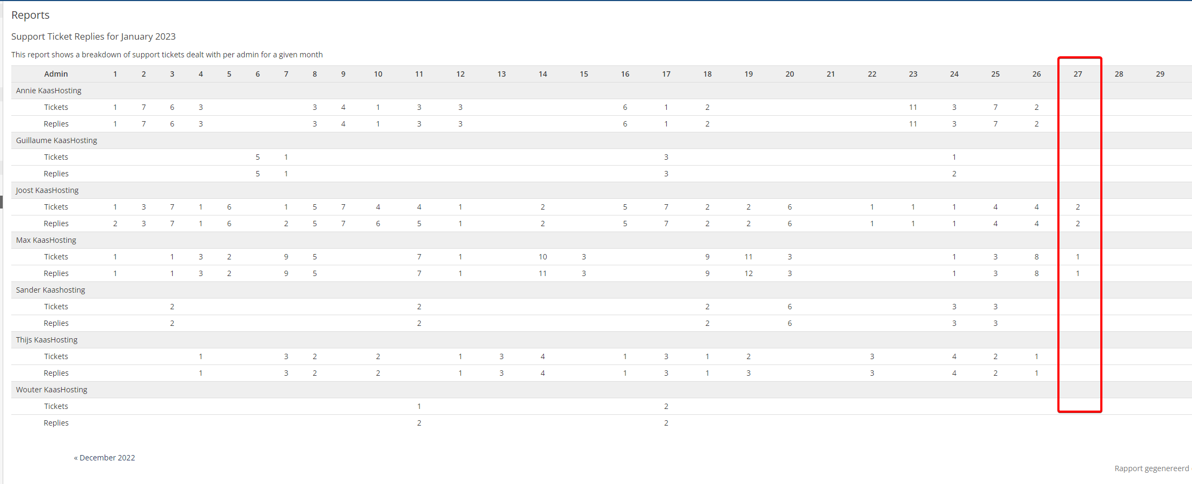Select the day 27 column header
This screenshot has height=484, width=1192.
[x=1078, y=74]
